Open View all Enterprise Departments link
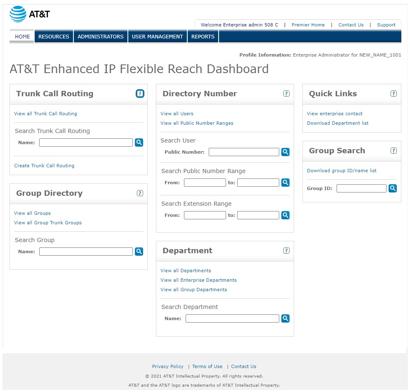This screenshot has width=410, height=392. pyautogui.click(x=198, y=280)
